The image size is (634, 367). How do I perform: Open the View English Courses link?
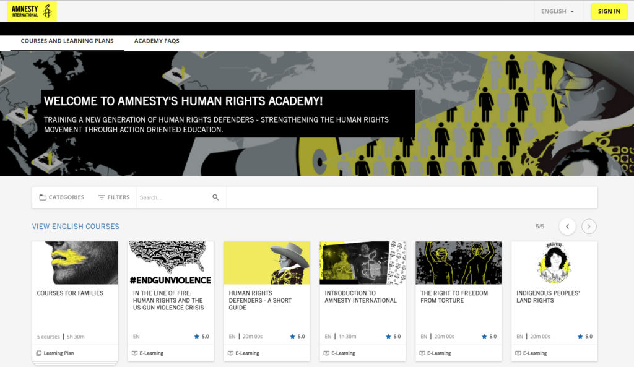(x=76, y=227)
